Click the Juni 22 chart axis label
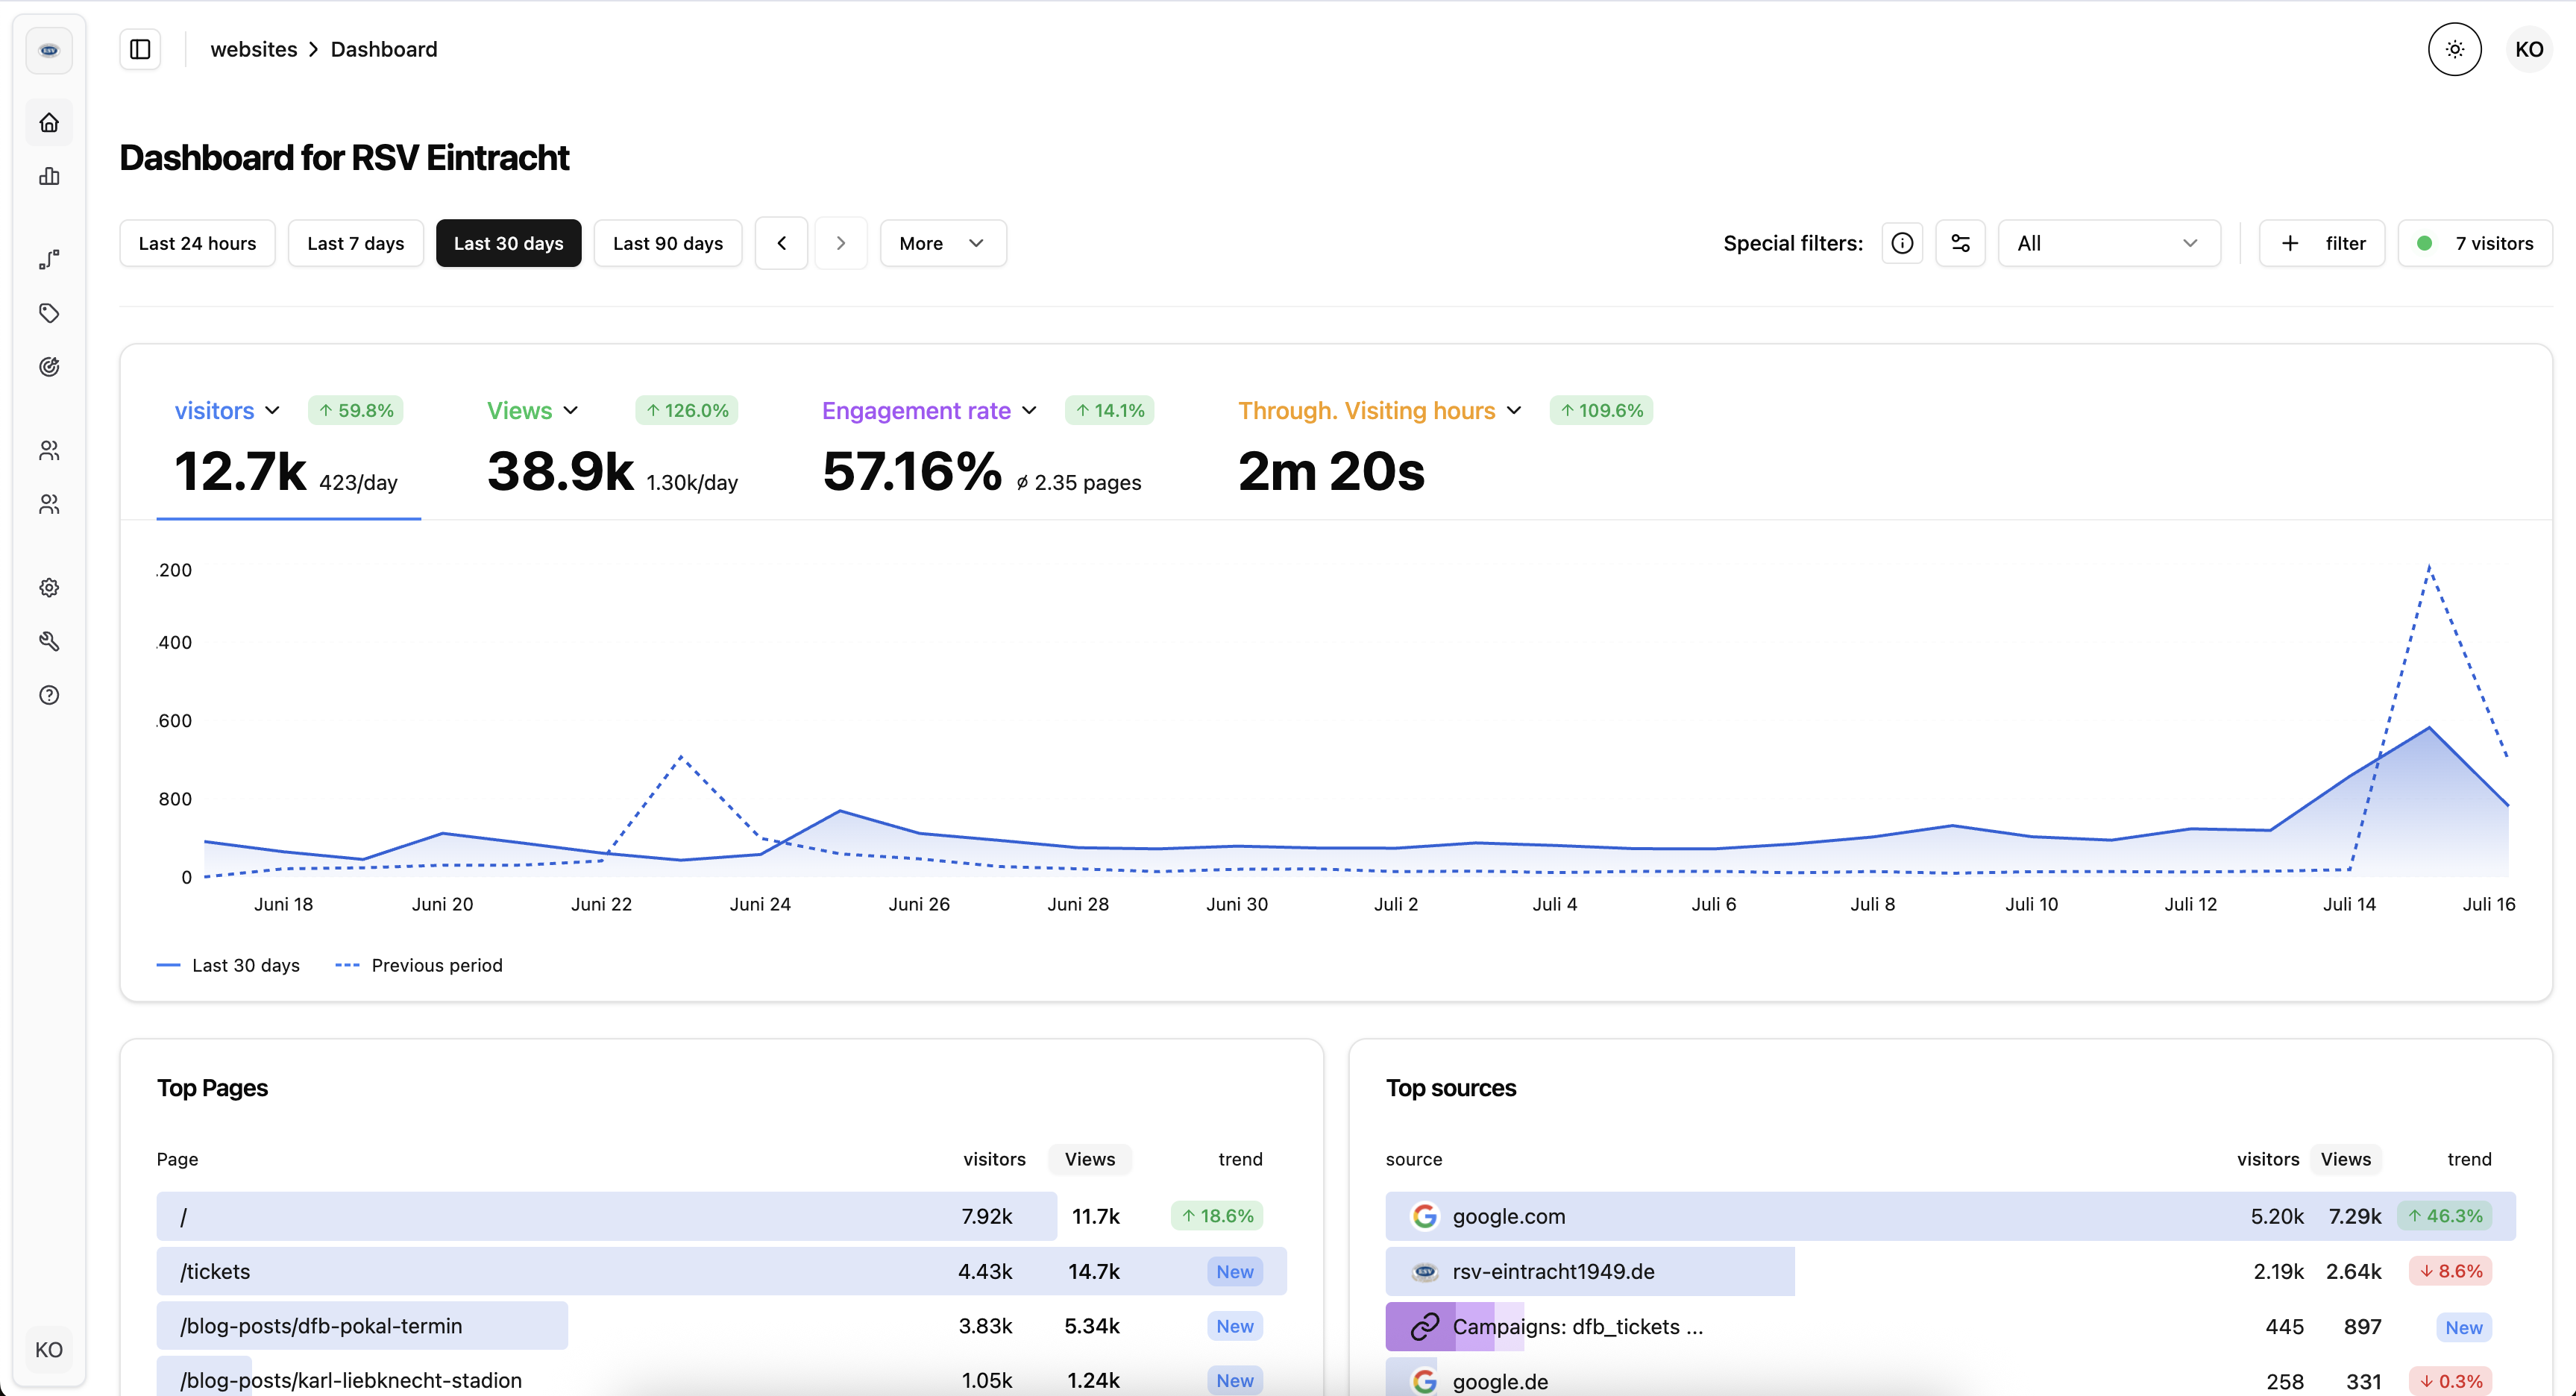This screenshot has height=1396, width=2576. pyautogui.click(x=601, y=904)
